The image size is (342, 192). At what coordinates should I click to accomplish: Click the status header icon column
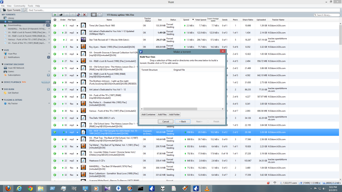(x=55, y=20)
